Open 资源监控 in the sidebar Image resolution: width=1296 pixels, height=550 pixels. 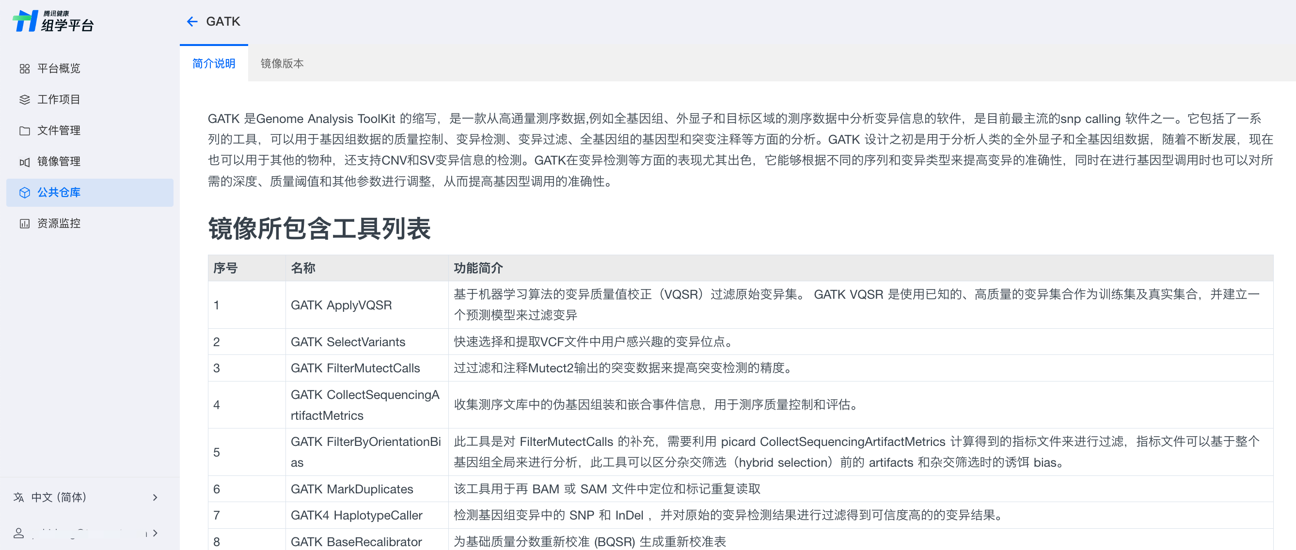[90, 224]
